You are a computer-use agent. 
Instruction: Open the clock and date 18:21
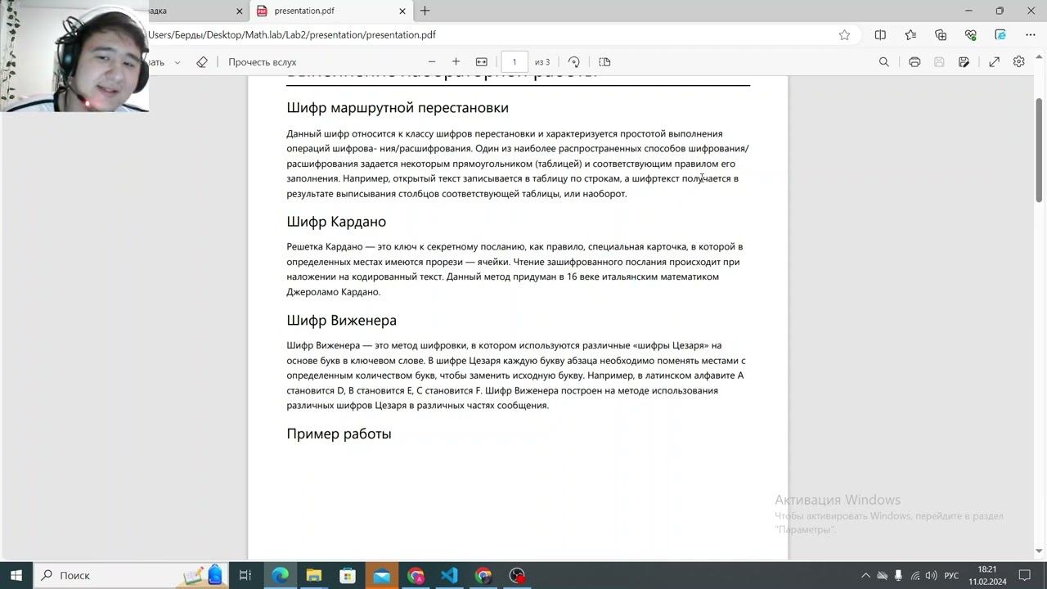point(987,575)
